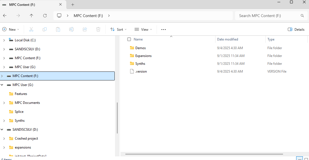Click the Rename icon in toolbar
309x160 pixels.
tap(71, 30)
